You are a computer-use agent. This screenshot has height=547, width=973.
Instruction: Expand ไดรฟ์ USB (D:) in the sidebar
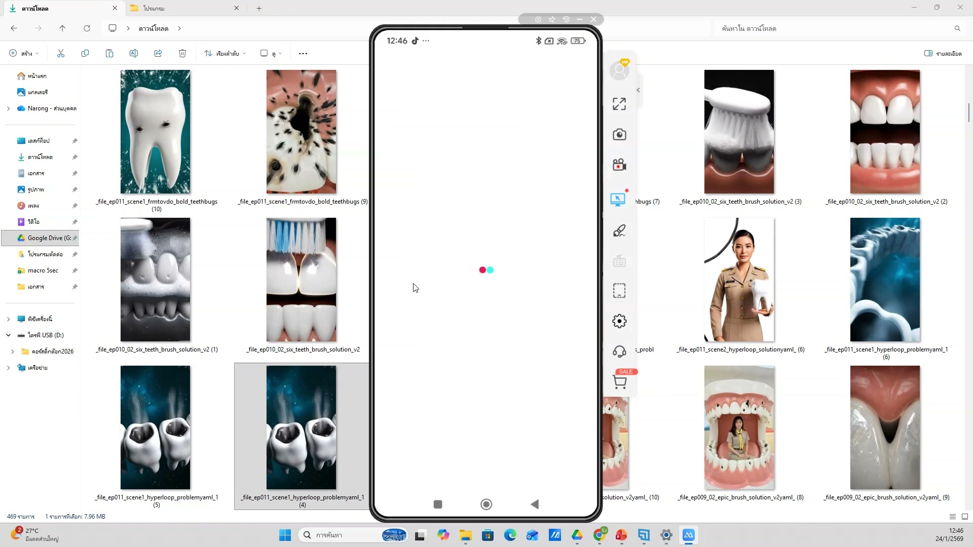click(x=8, y=335)
